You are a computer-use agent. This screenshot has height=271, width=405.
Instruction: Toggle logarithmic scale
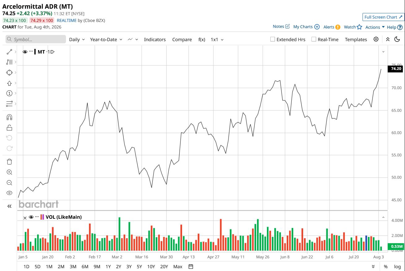click(397, 267)
